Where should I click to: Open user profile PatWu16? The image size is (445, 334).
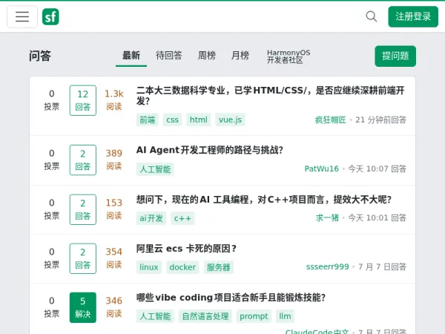[x=321, y=169]
